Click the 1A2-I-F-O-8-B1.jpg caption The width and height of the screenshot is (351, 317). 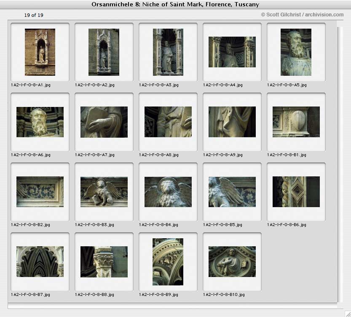[287, 155]
